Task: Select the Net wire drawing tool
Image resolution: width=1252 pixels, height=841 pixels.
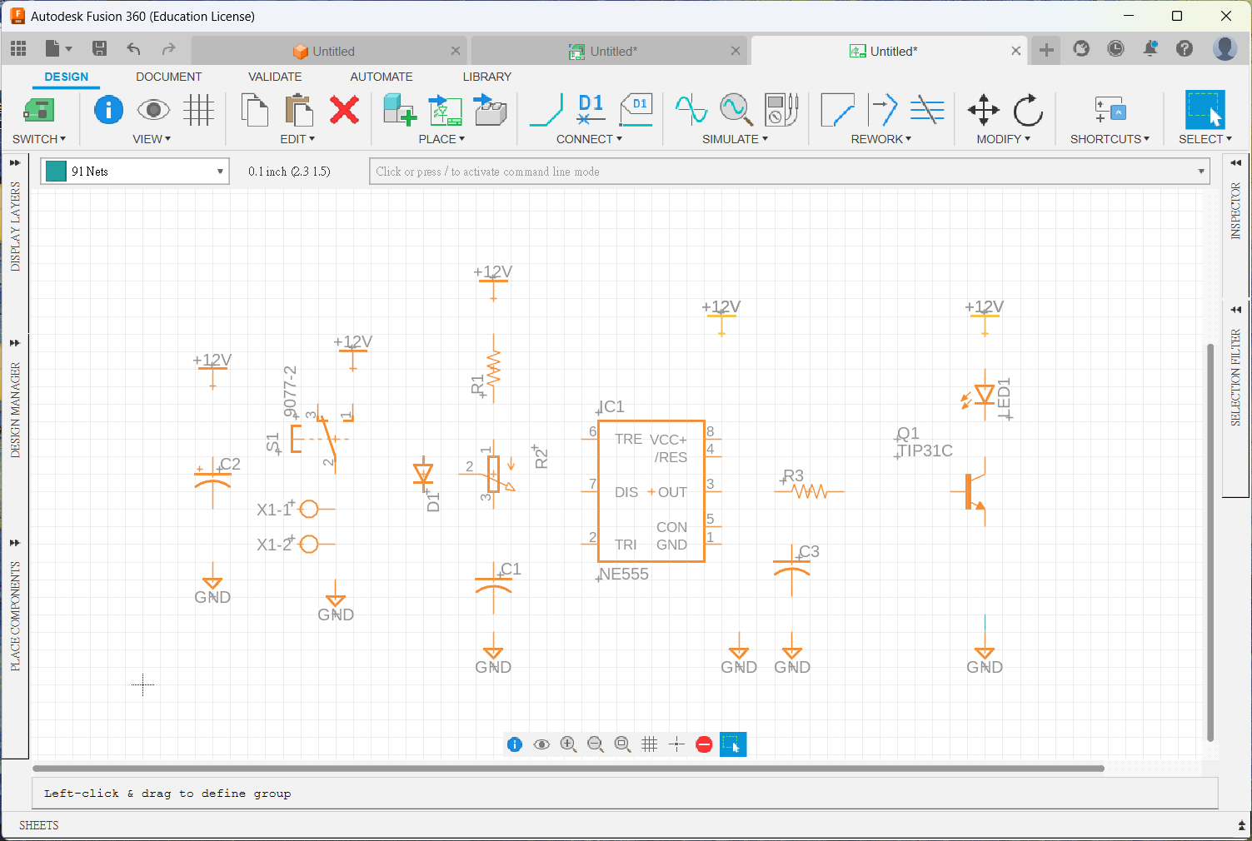Action: point(546,110)
